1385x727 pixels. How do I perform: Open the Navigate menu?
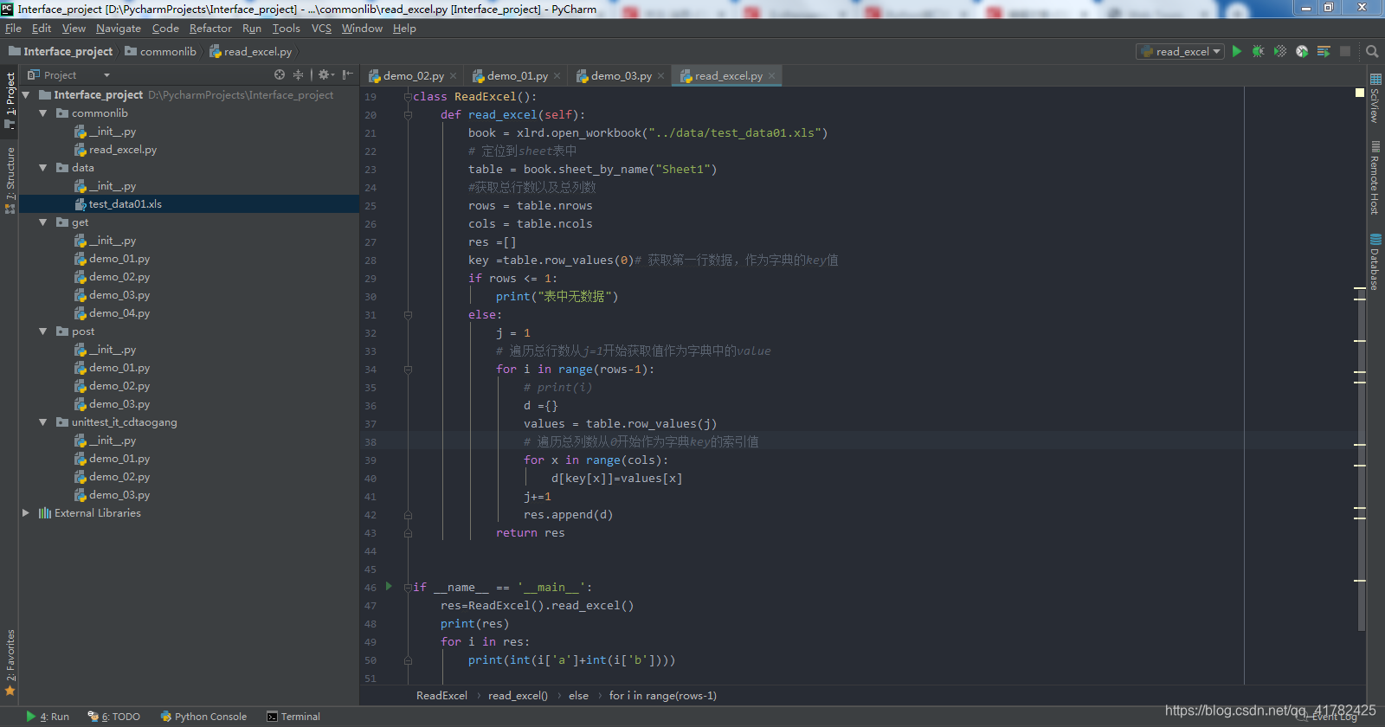(119, 29)
